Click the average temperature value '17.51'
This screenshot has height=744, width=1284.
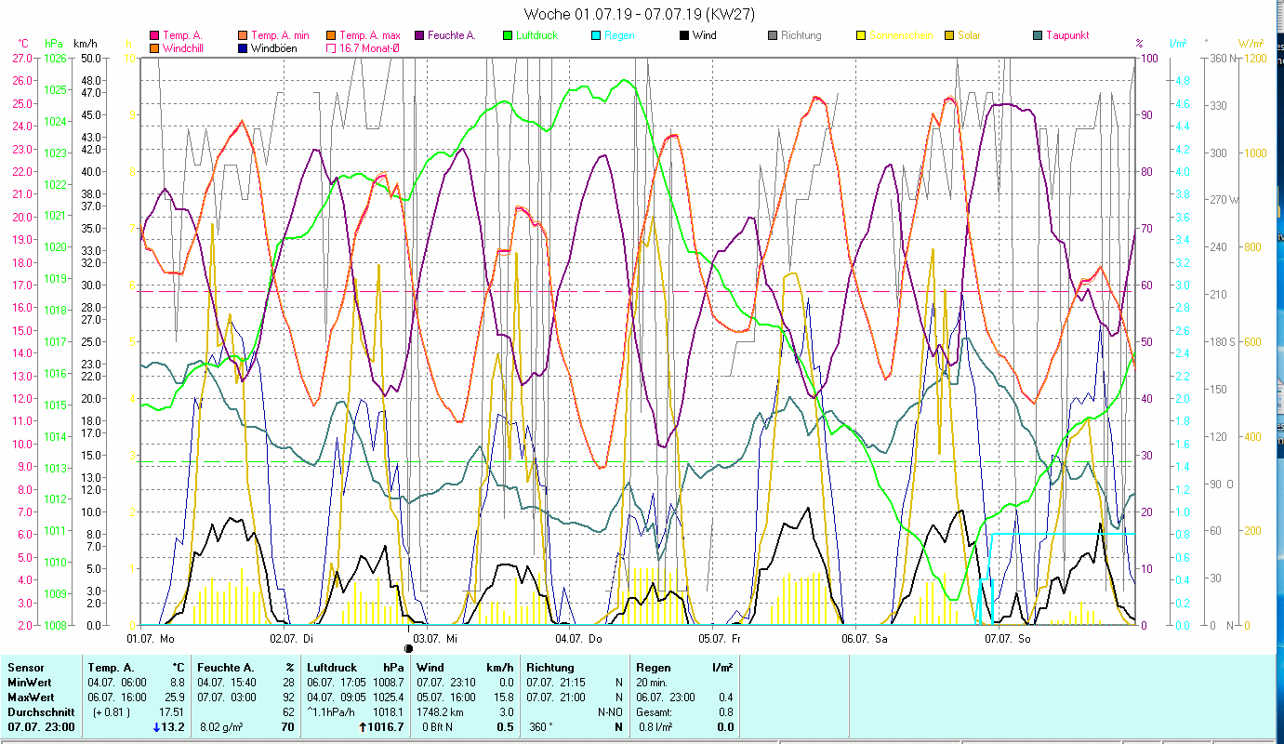[x=172, y=712]
